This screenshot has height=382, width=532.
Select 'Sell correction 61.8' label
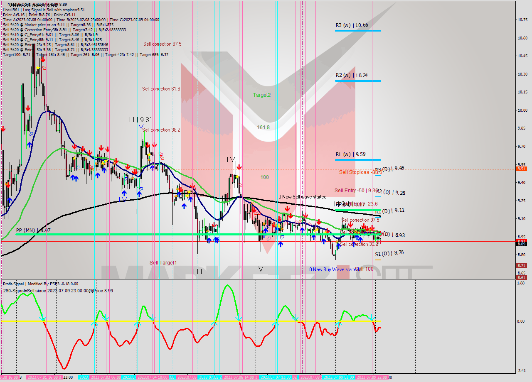tap(161, 89)
